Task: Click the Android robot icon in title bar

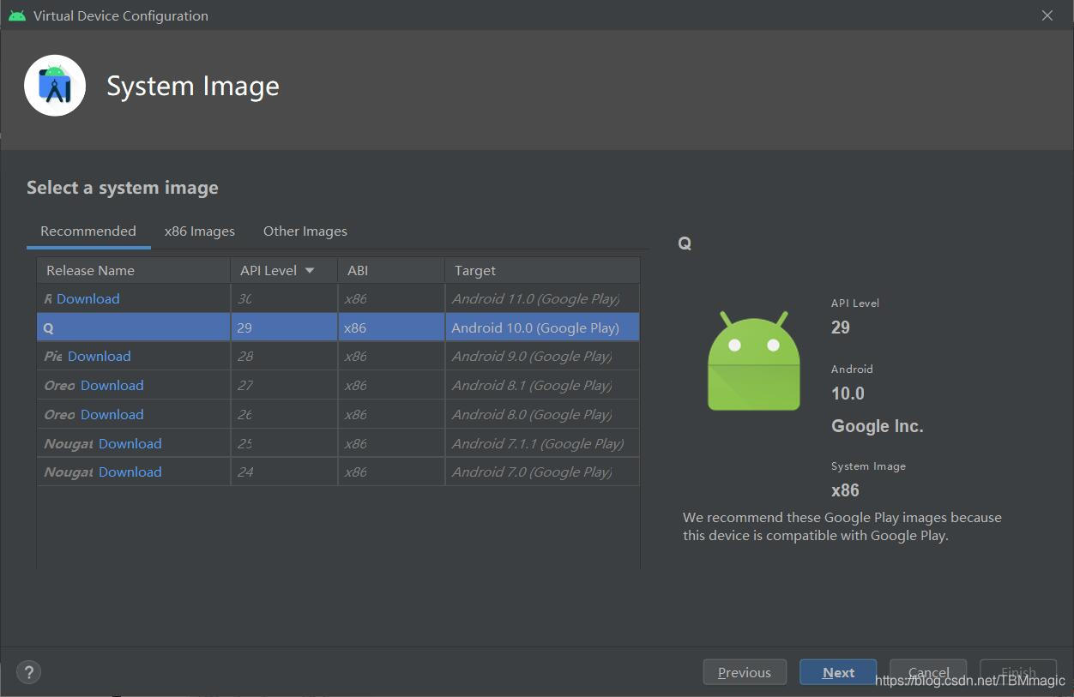Action: [x=16, y=15]
